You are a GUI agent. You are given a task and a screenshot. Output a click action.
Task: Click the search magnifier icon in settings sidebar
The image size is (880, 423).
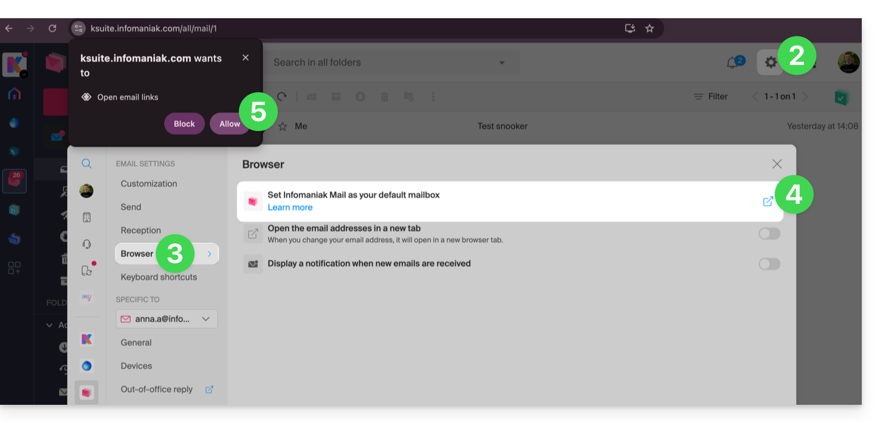pos(87,164)
